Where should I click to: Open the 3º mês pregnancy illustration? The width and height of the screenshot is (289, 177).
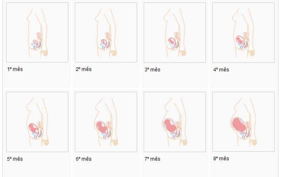(175, 33)
